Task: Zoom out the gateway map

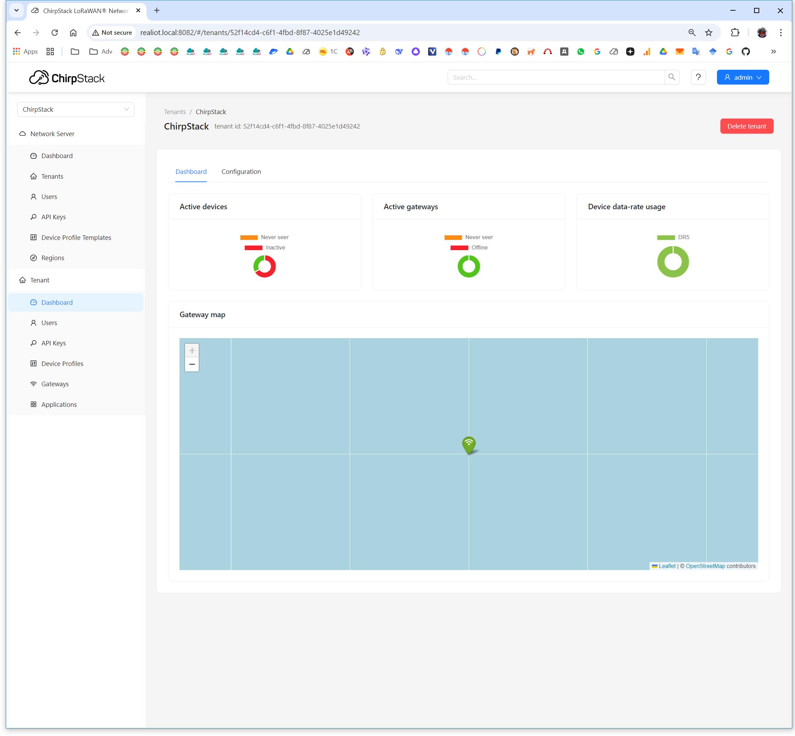Action: pyautogui.click(x=192, y=365)
